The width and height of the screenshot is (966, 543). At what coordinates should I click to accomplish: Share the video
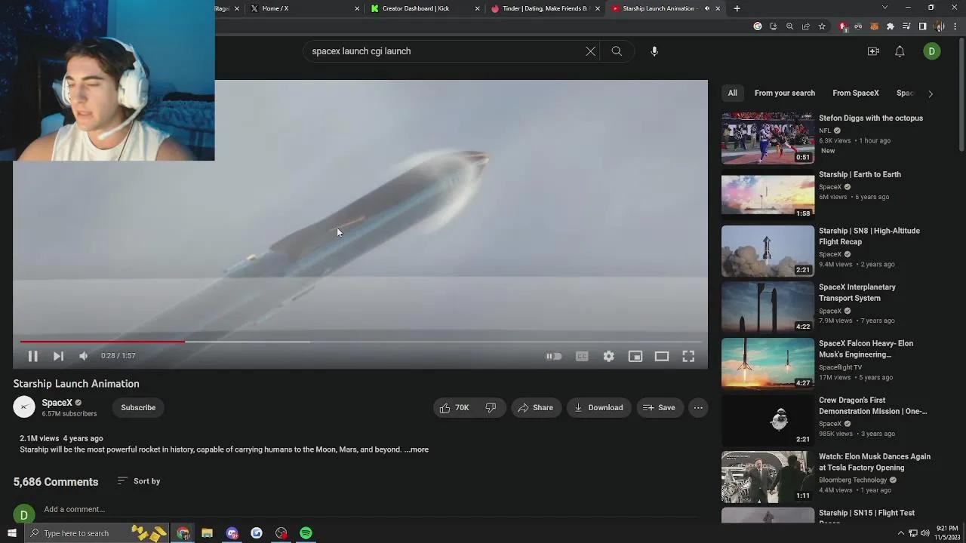pos(536,407)
